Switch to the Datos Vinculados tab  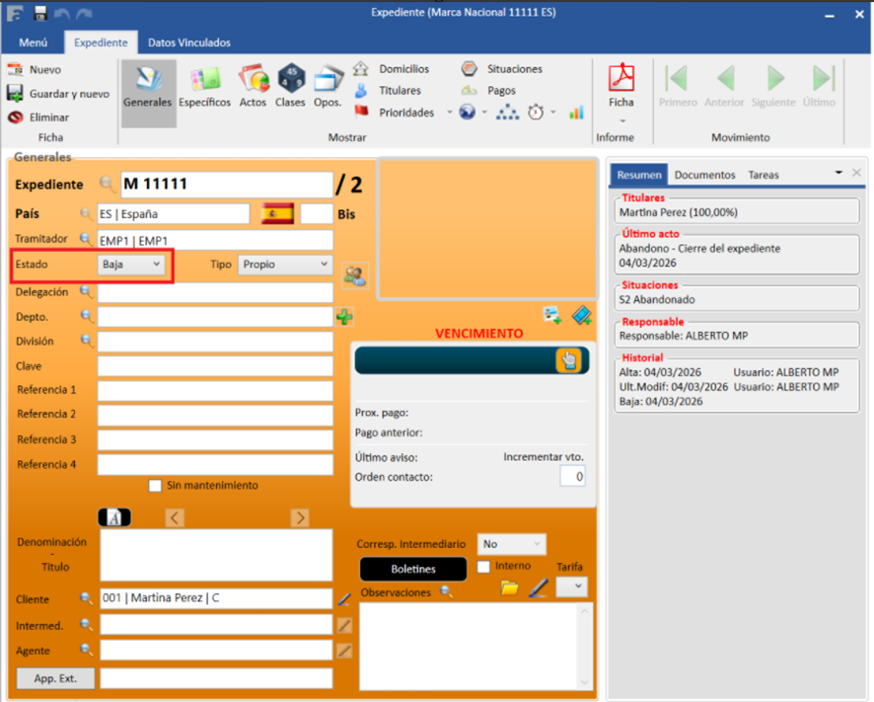point(189,42)
